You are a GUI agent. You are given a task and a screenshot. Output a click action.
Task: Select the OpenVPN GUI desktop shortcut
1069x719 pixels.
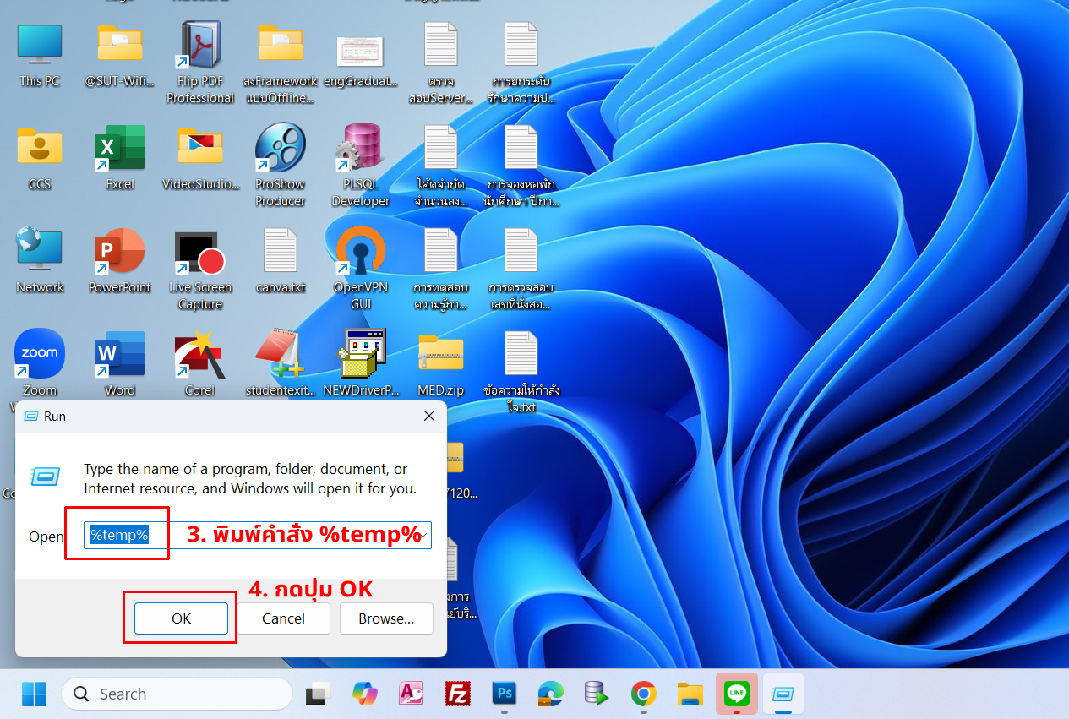(x=361, y=261)
